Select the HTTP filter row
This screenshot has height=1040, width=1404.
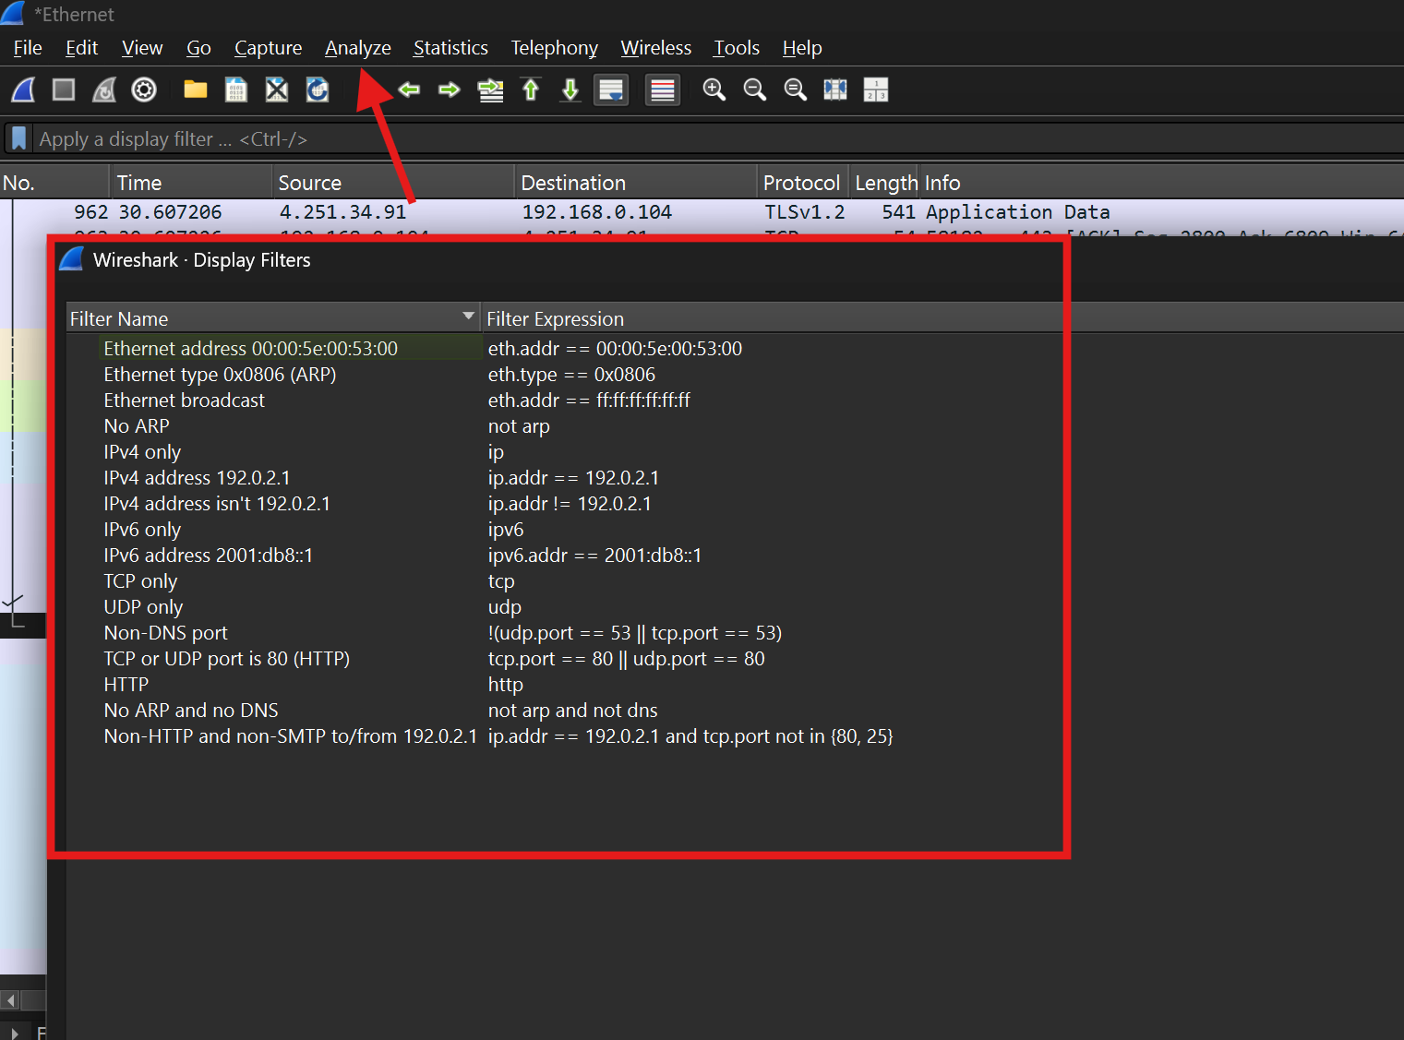tap(126, 685)
